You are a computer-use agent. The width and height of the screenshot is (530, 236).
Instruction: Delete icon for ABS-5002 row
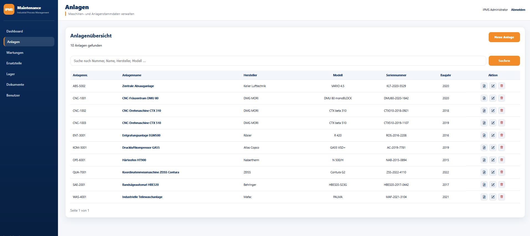pos(501,86)
